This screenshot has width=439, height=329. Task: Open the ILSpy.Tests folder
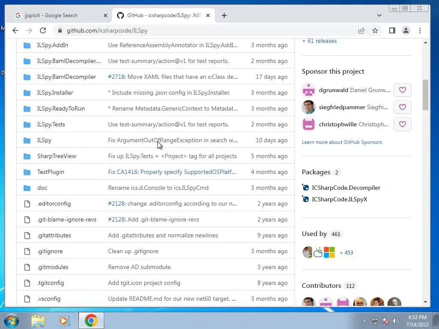coord(51,124)
